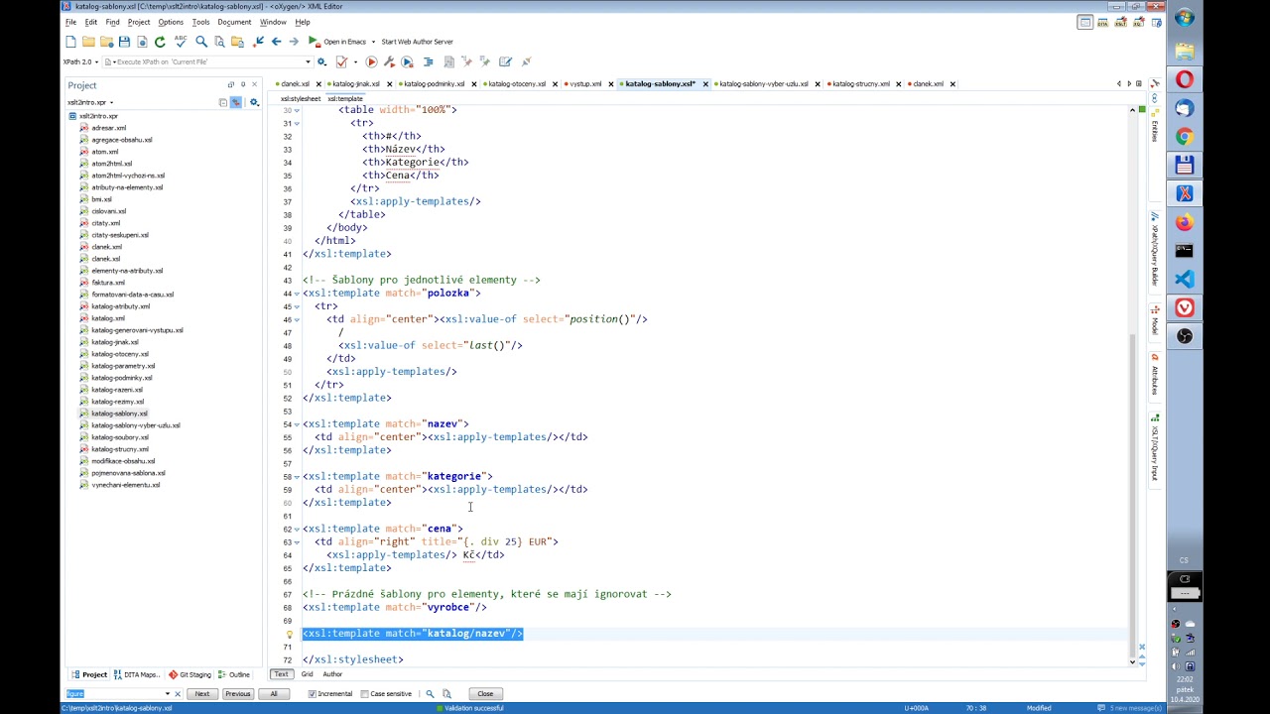Create a new file via toolbar
Screen dimensions: 1270x714
(x=70, y=42)
